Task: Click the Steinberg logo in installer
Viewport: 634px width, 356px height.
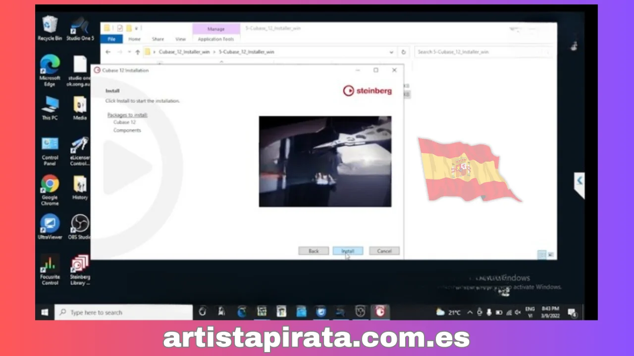Action: tap(367, 91)
